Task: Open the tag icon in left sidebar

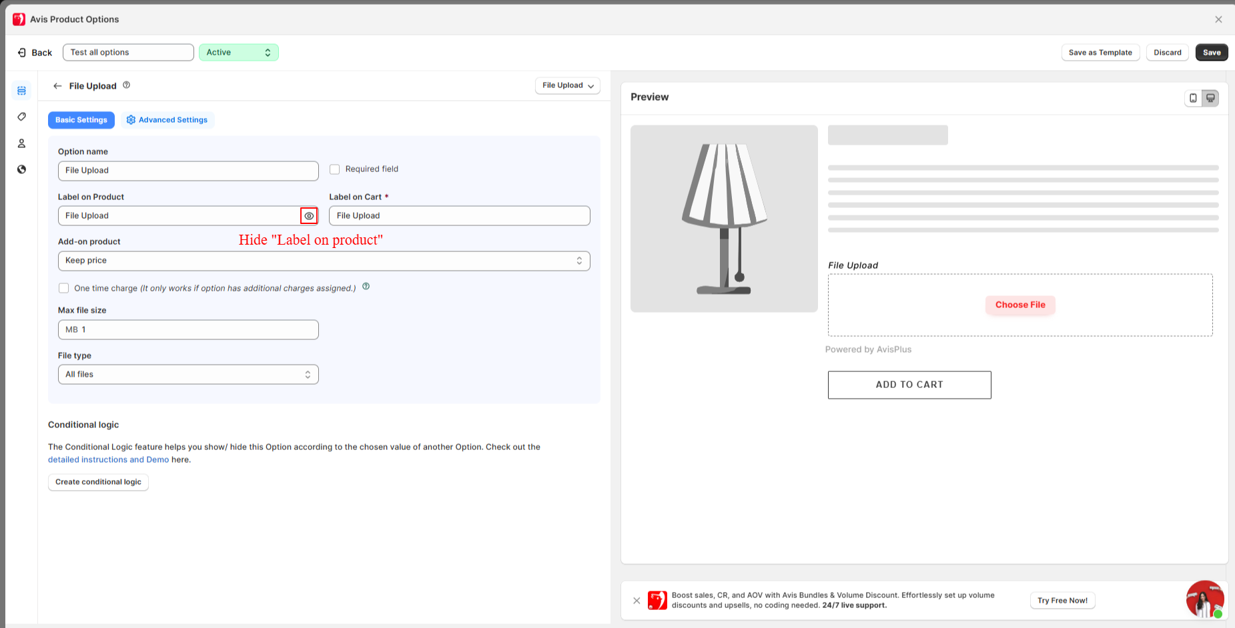Action: click(x=21, y=117)
